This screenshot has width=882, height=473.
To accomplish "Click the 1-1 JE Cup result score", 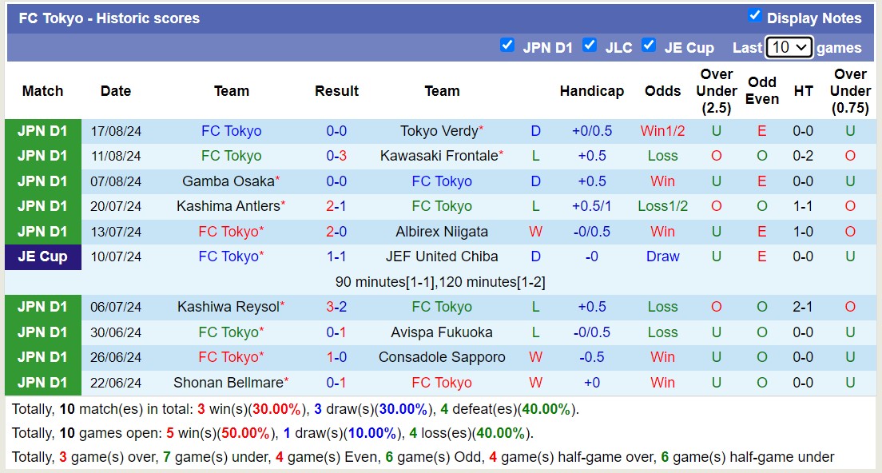I will (336, 256).
